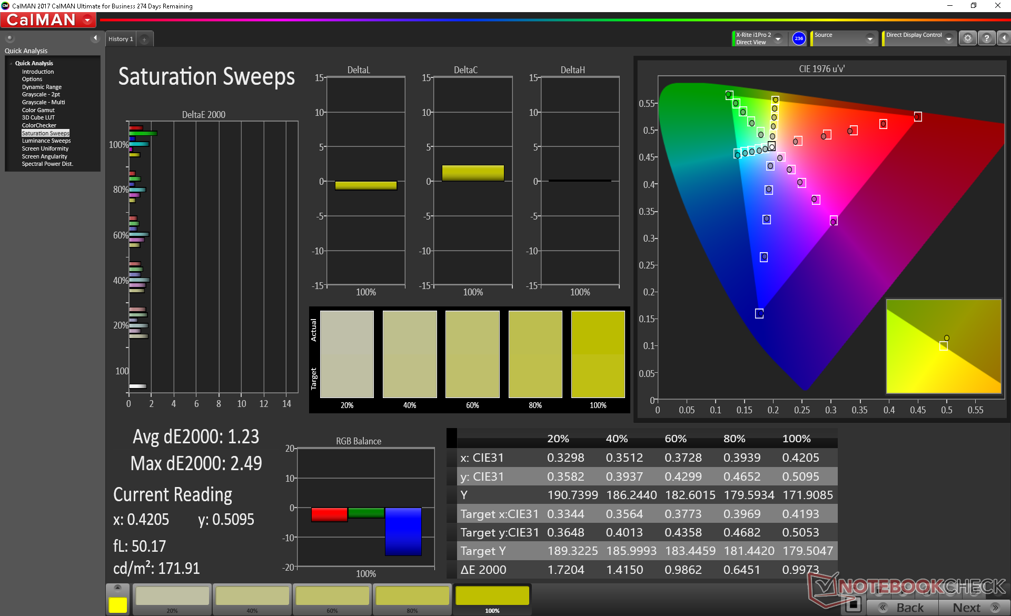The image size is (1011, 616).
Task: Click the yellow color selector swatch
Action: [x=118, y=604]
